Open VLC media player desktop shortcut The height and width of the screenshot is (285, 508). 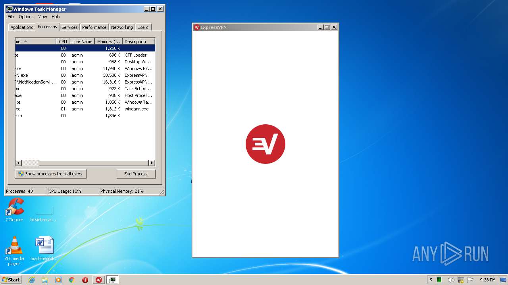click(14, 251)
